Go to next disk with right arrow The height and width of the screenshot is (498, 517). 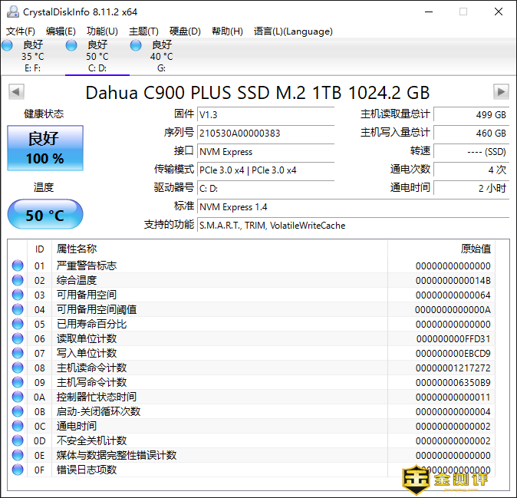point(501,92)
